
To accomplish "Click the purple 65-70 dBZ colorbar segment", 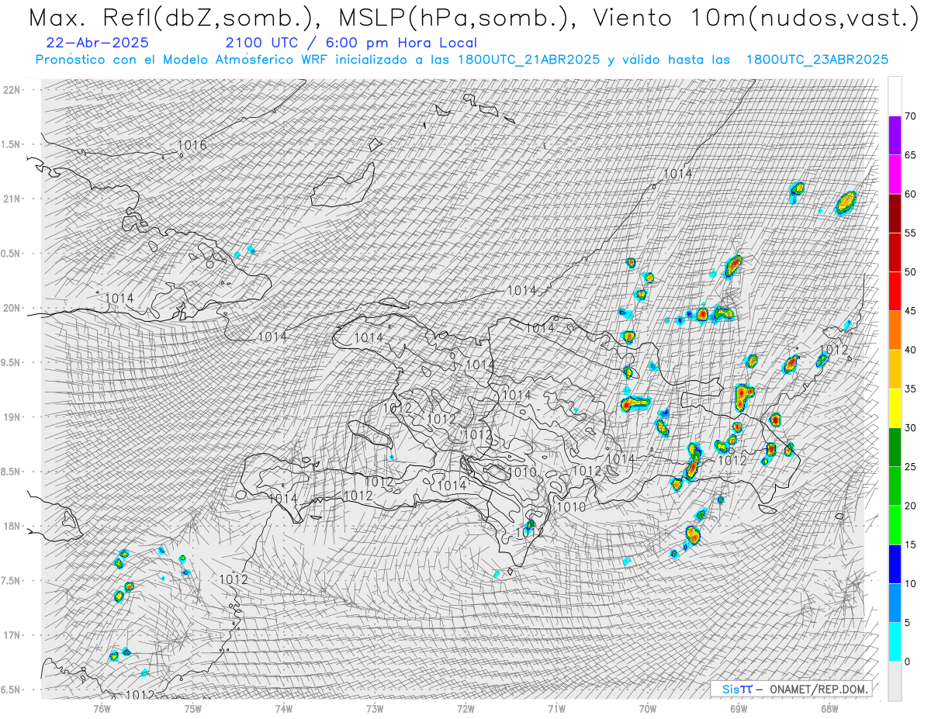I will click(895, 136).
